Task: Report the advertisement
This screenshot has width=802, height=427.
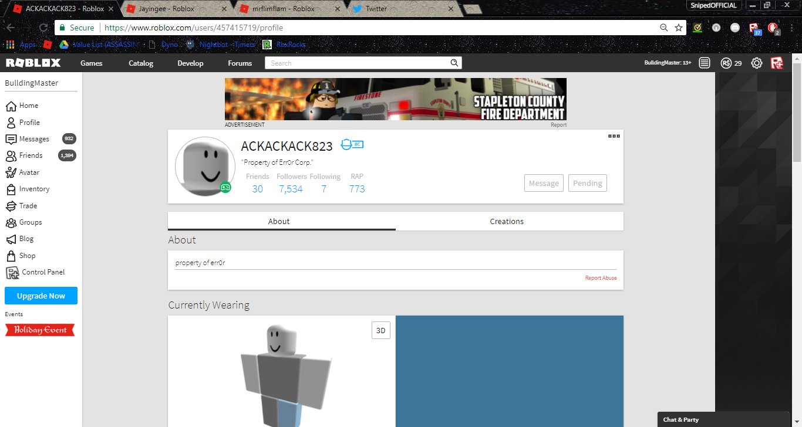Action: tap(559, 125)
